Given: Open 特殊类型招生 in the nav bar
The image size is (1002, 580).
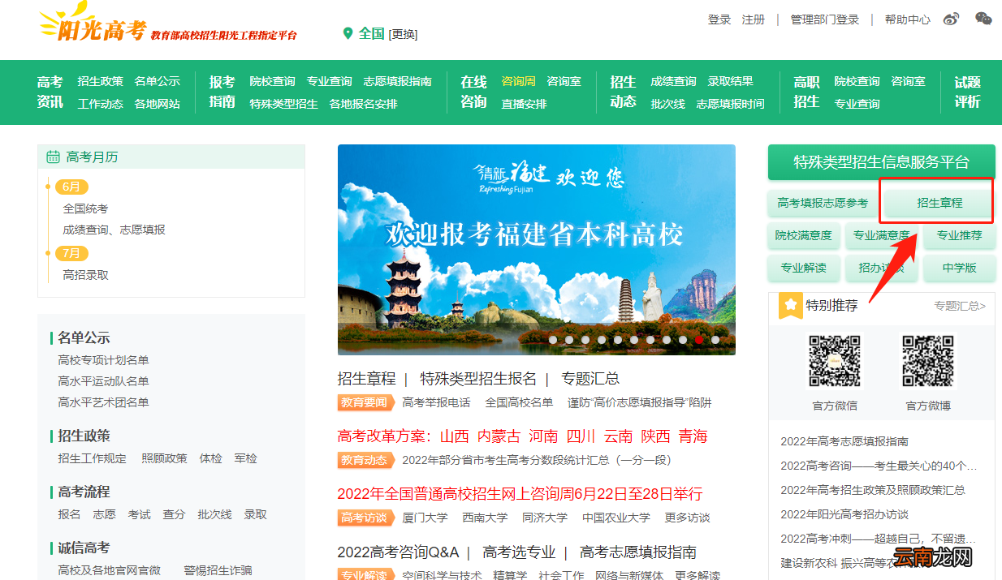Looking at the screenshot, I should (283, 104).
